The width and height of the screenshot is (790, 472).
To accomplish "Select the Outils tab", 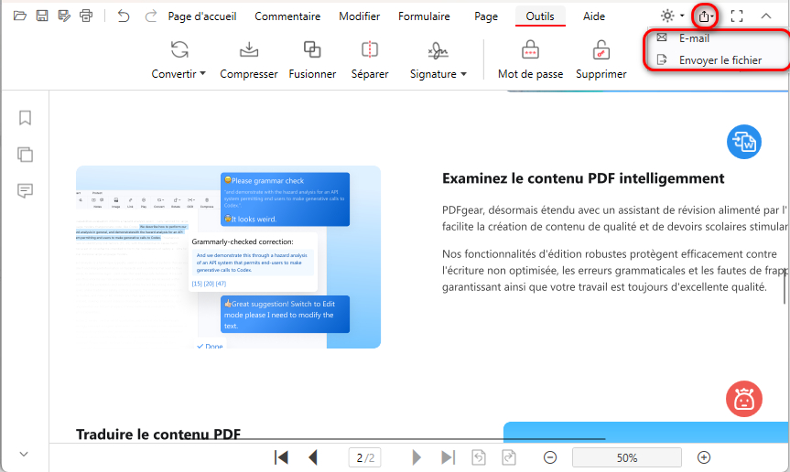I will [539, 16].
